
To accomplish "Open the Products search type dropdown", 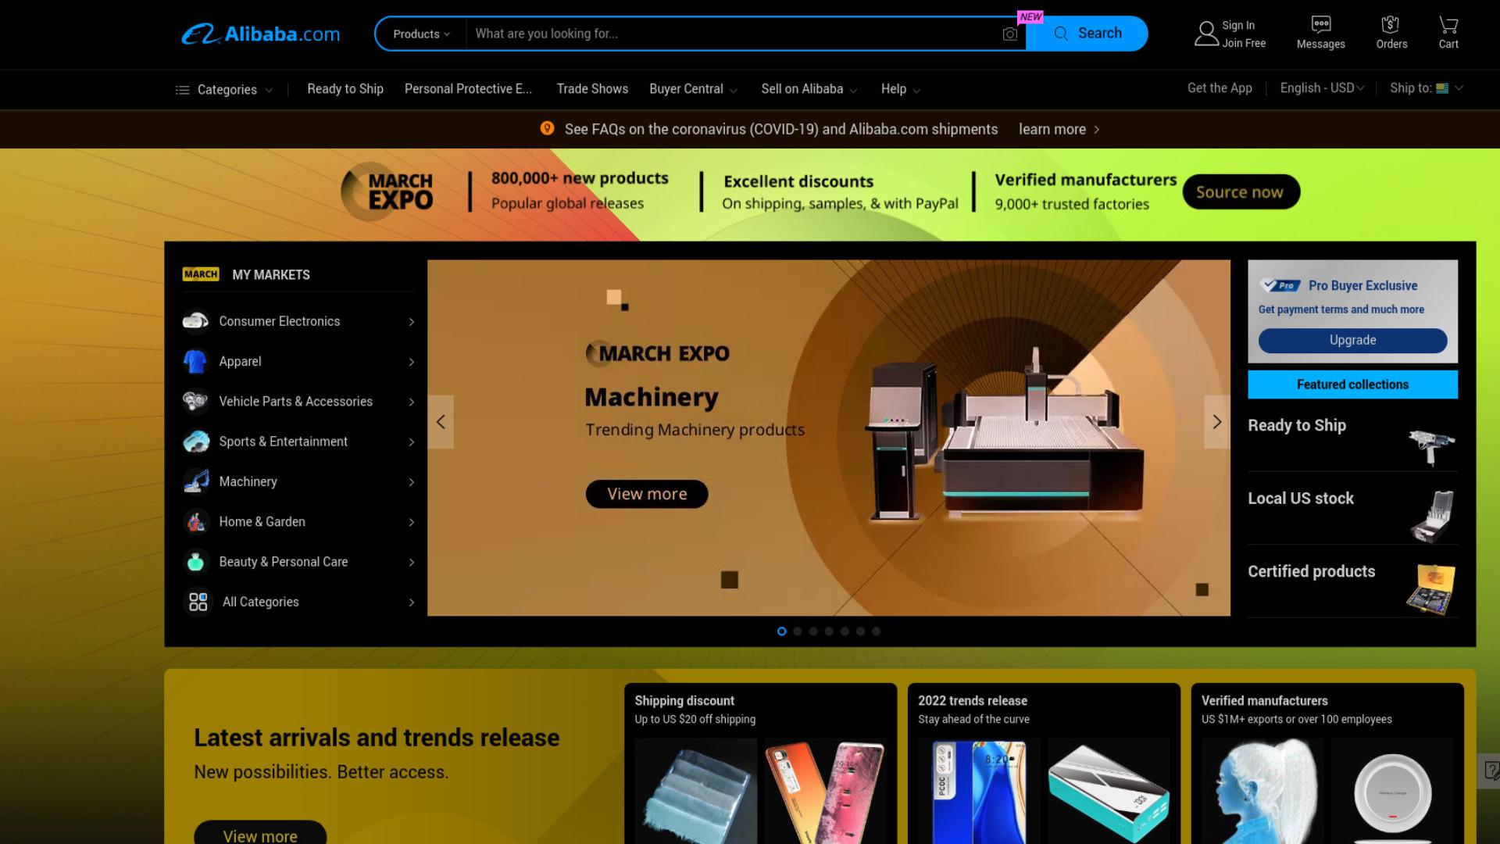I will 421,34.
